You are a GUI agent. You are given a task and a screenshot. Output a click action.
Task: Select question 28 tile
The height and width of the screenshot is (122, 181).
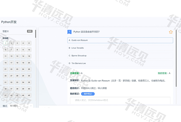click(17, 76)
